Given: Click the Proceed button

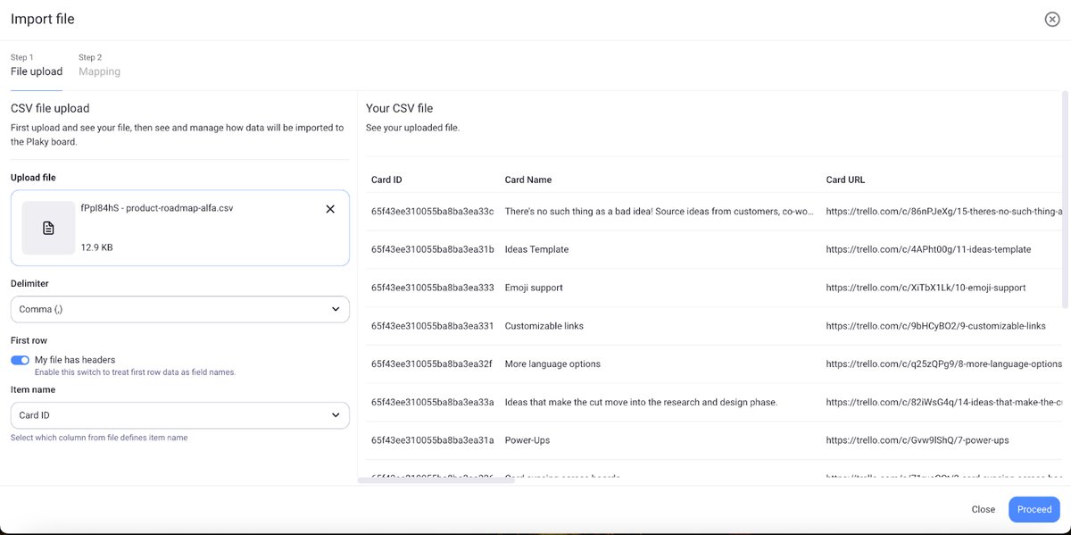Looking at the screenshot, I should pyautogui.click(x=1034, y=509).
